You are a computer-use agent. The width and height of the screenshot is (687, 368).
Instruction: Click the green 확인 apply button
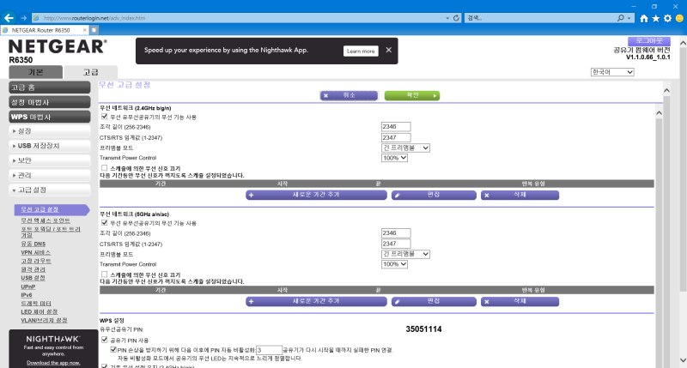point(412,95)
